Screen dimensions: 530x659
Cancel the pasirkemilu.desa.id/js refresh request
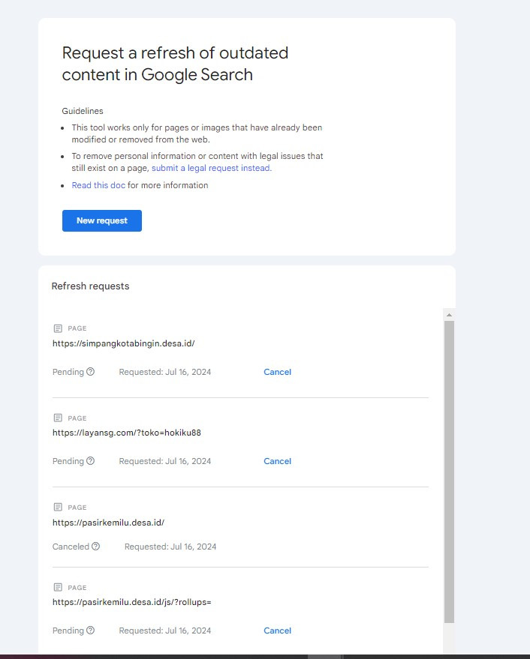[277, 631]
